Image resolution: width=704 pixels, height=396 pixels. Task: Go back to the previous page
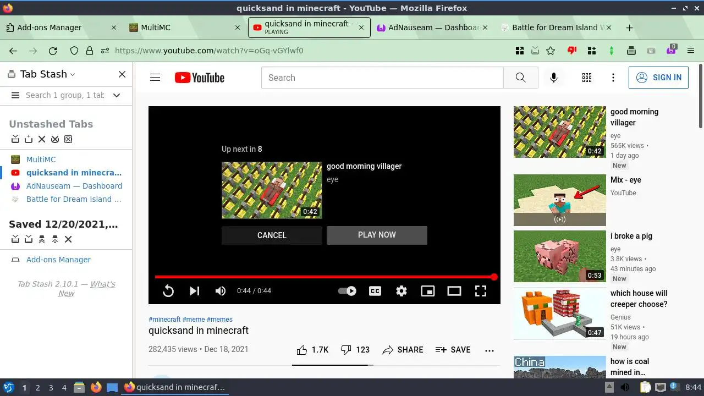pos(13,51)
